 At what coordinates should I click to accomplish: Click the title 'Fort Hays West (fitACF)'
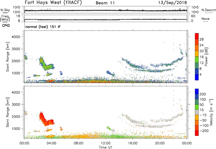coord(53,2)
